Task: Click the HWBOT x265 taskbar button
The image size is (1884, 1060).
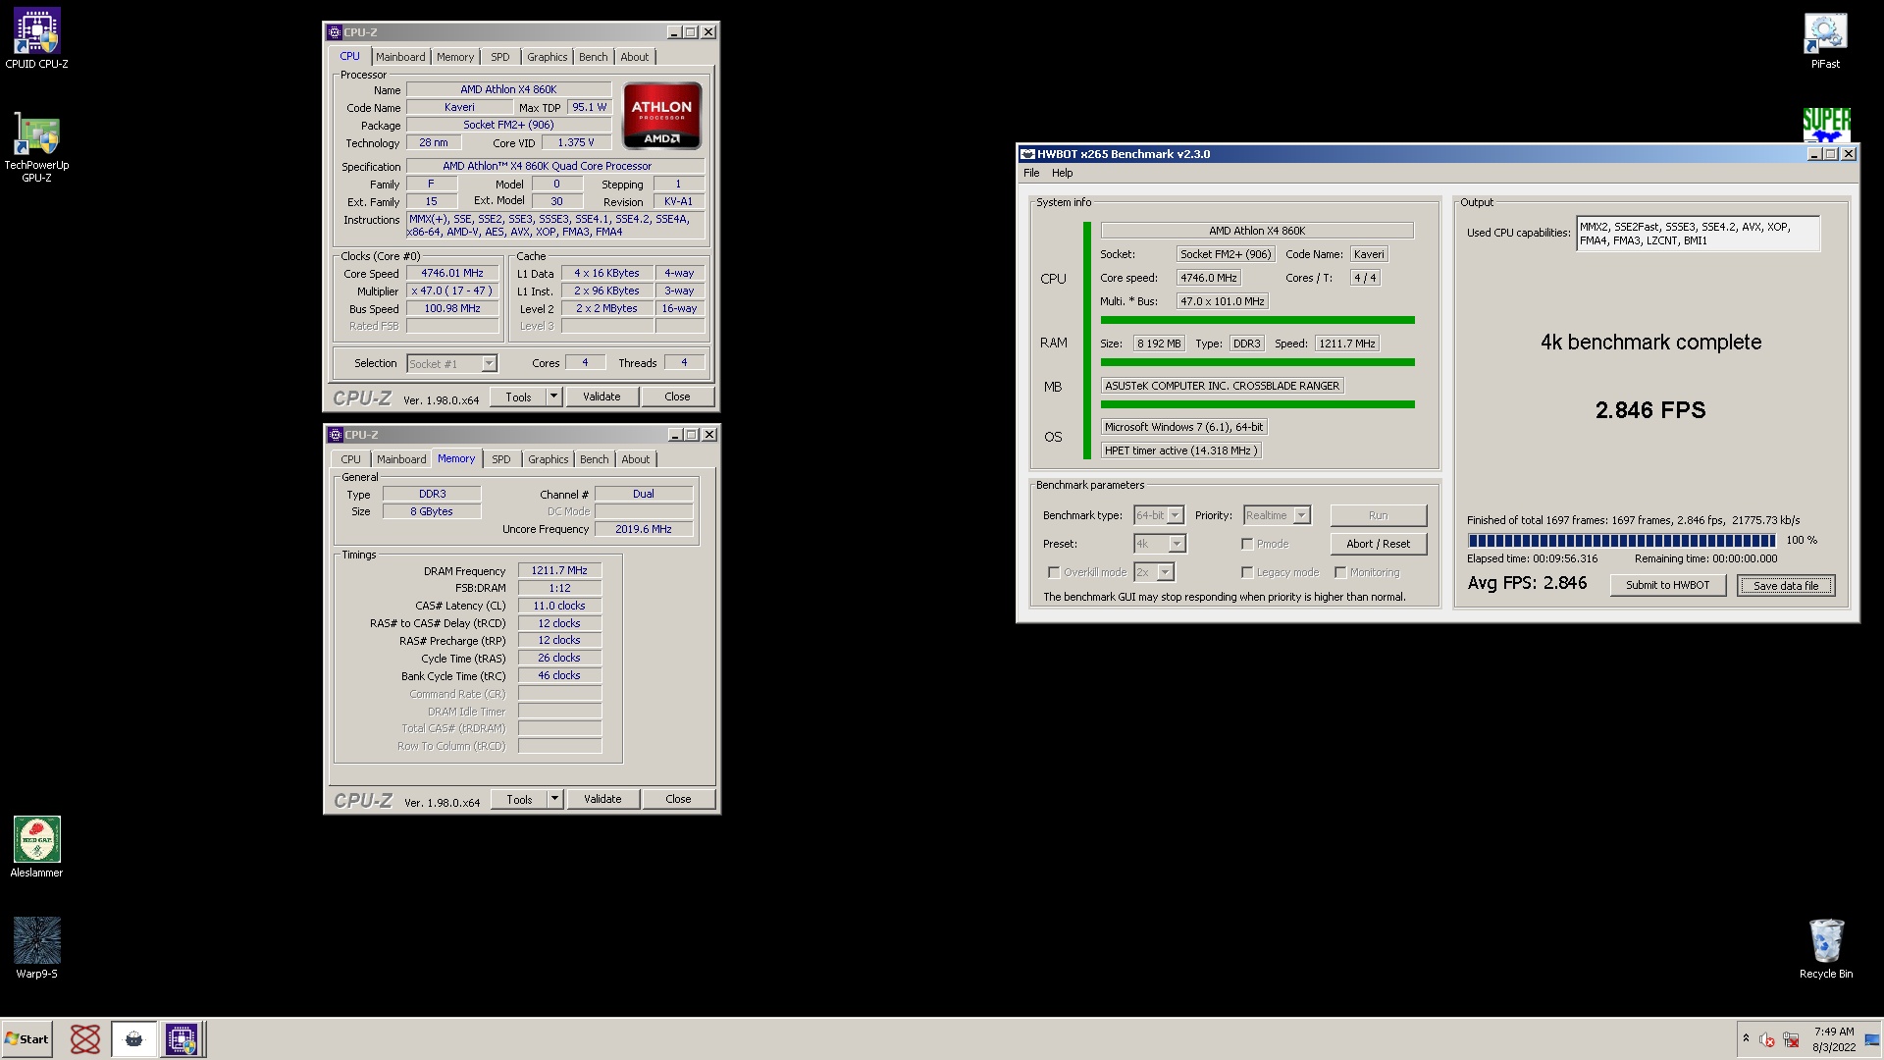Action: tap(133, 1038)
